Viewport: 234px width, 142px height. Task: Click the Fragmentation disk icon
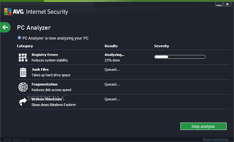click(x=23, y=87)
